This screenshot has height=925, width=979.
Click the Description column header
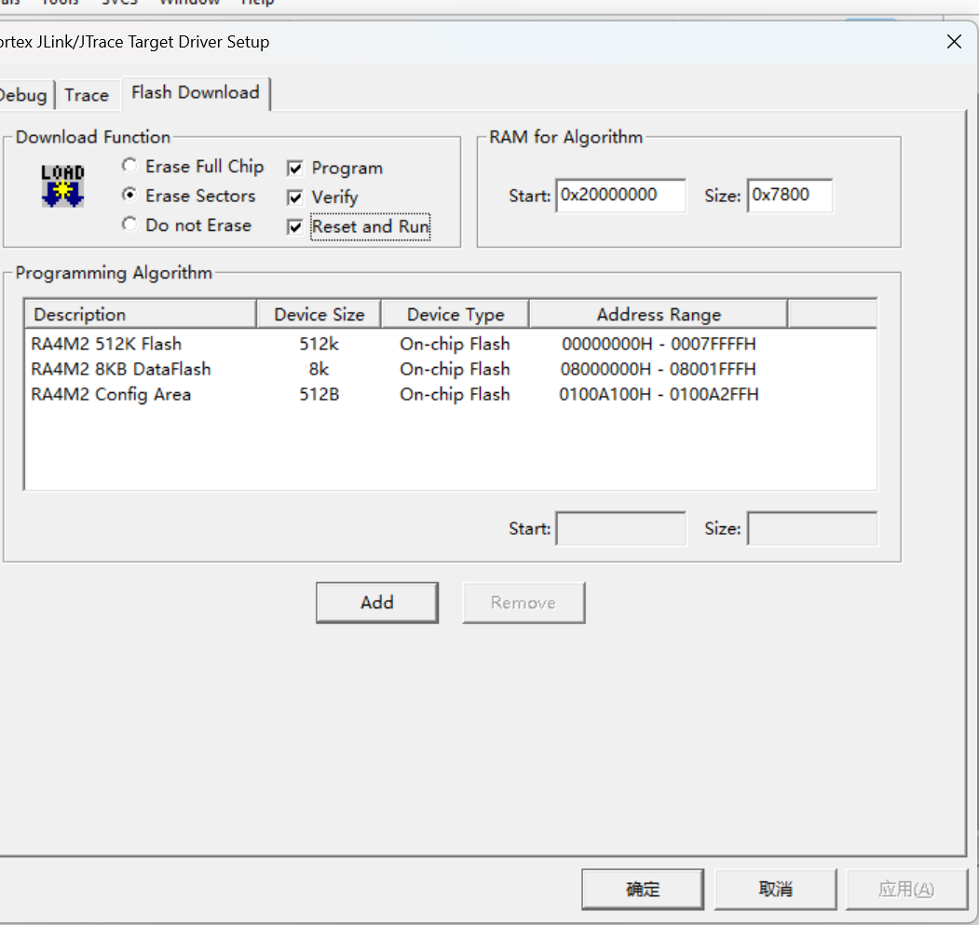click(x=141, y=314)
